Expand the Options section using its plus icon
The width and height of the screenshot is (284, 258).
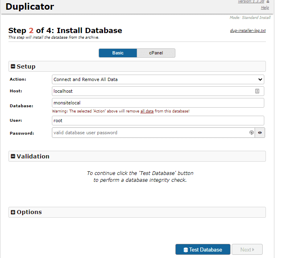click(x=13, y=212)
